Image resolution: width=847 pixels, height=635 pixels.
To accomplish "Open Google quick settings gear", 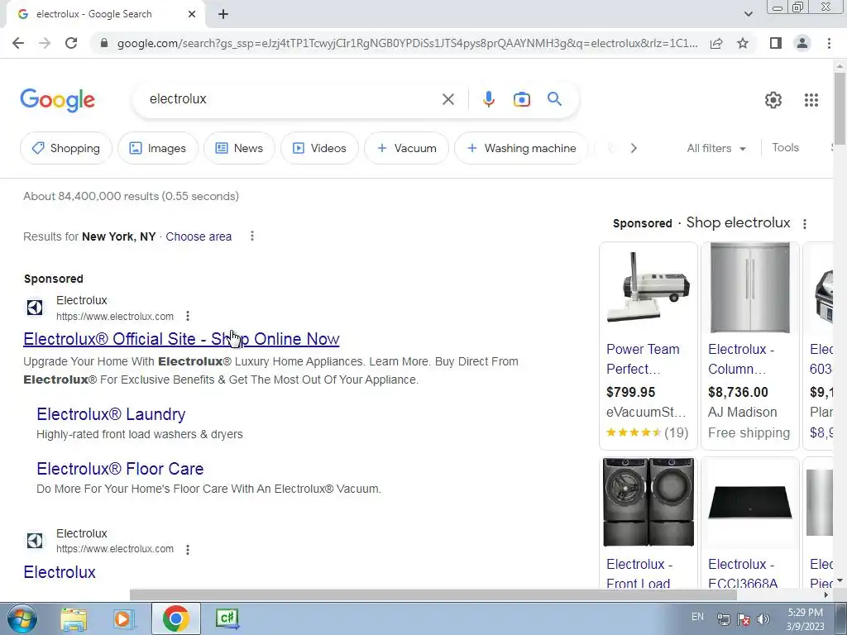I will point(773,100).
